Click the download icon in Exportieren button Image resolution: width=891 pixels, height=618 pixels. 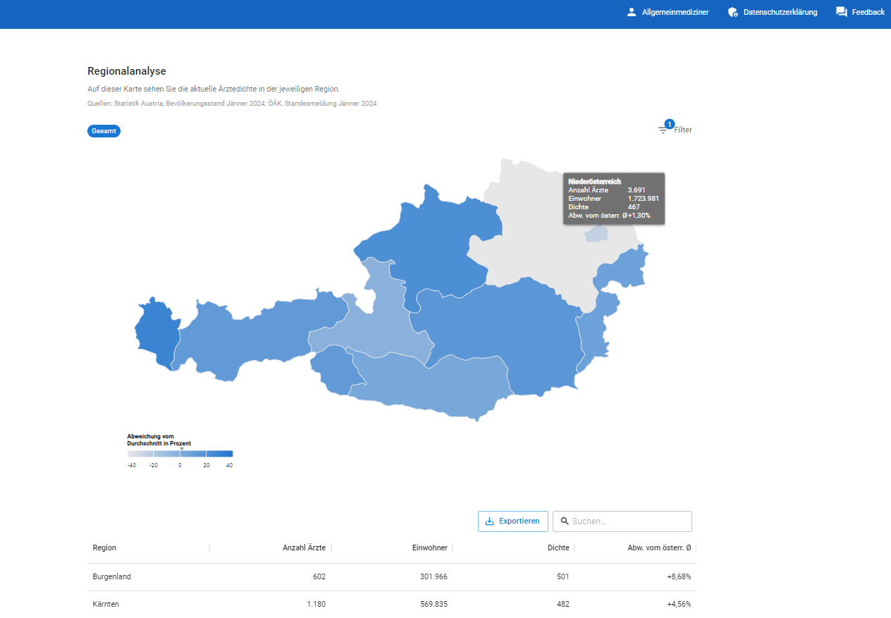coord(490,521)
